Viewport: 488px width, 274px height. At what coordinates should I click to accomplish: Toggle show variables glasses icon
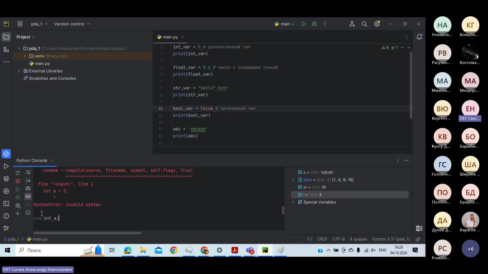point(28,197)
